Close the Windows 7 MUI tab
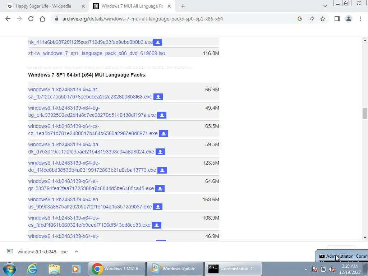Screen dimensions: 368x276 click(x=169, y=6)
